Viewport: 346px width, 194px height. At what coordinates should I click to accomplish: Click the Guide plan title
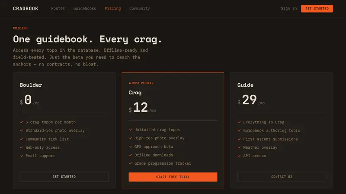pos(245,85)
